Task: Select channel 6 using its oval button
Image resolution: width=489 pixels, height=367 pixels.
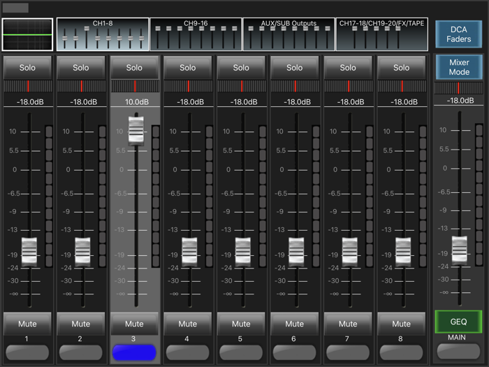Action: (294, 352)
